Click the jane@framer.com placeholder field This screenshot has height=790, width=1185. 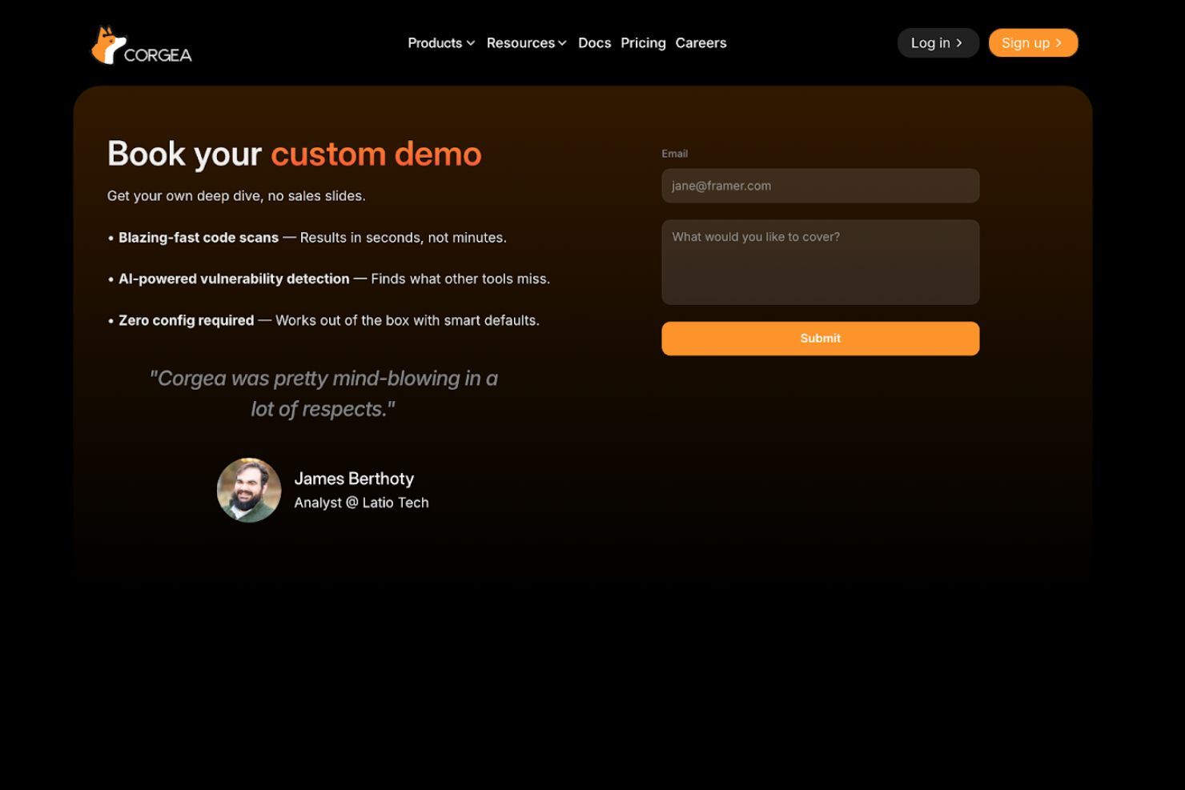coord(820,186)
